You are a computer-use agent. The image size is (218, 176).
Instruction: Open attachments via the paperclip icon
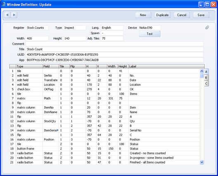click(x=207, y=27)
